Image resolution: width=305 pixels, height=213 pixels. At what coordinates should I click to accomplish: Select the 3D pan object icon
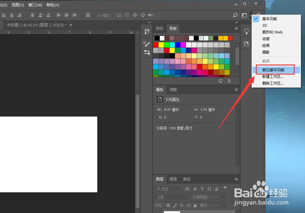(135, 15)
